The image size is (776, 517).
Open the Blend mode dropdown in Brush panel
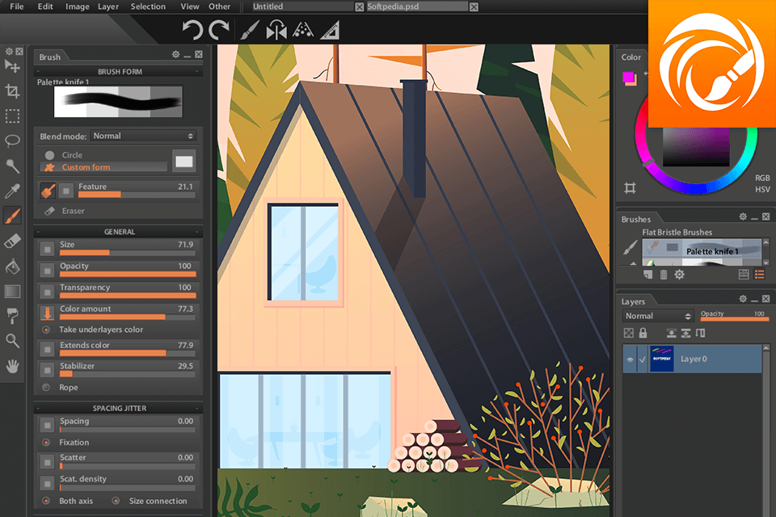[142, 136]
